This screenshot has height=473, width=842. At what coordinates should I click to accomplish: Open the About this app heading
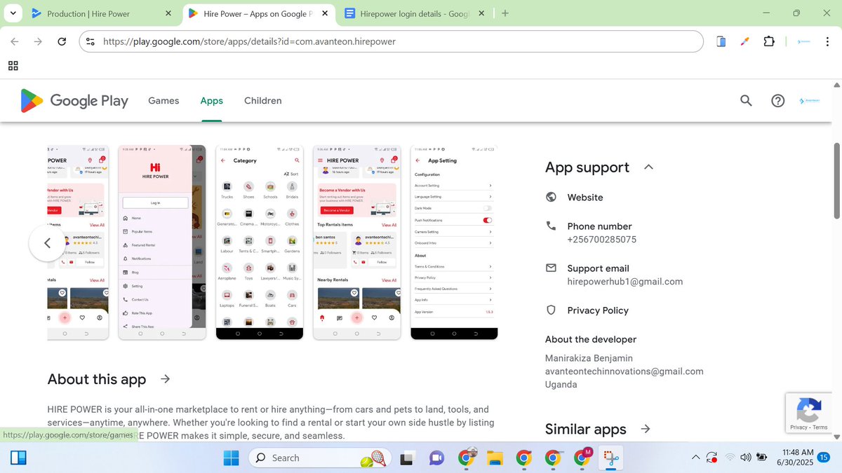click(97, 379)
